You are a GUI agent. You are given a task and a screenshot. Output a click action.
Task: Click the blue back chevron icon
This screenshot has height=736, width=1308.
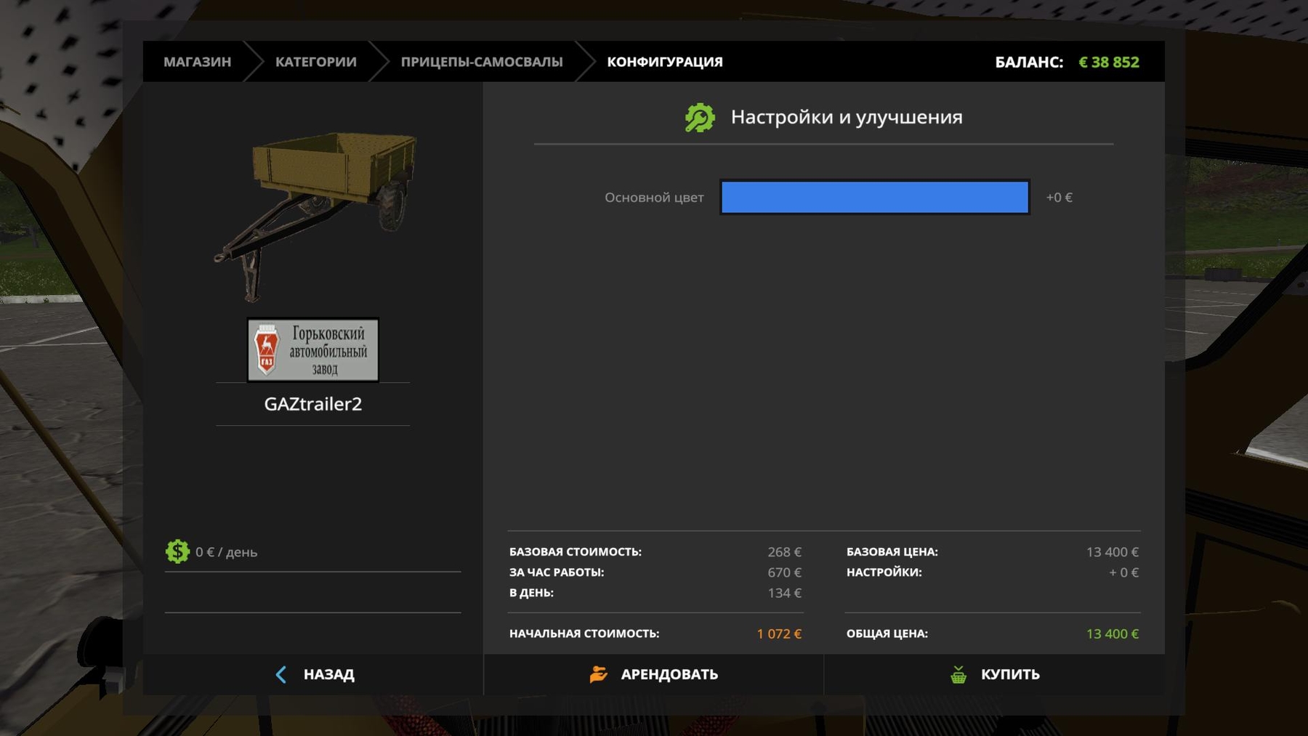point(281,674)
